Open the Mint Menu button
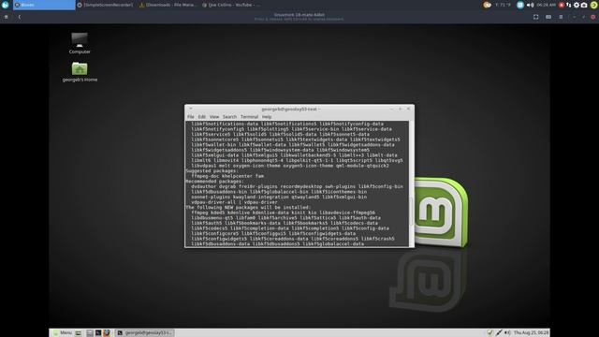The height and width of the screenshot is (337, 599). (63, 333)
